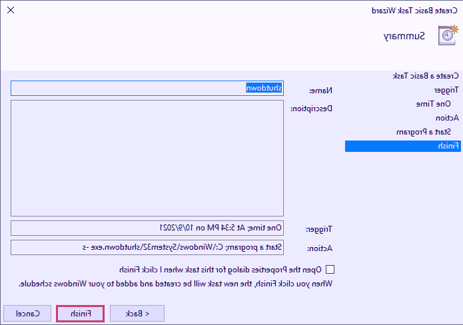Click the Summary page heading
This screenshot has width=463, height=325.
pos(404,36)
